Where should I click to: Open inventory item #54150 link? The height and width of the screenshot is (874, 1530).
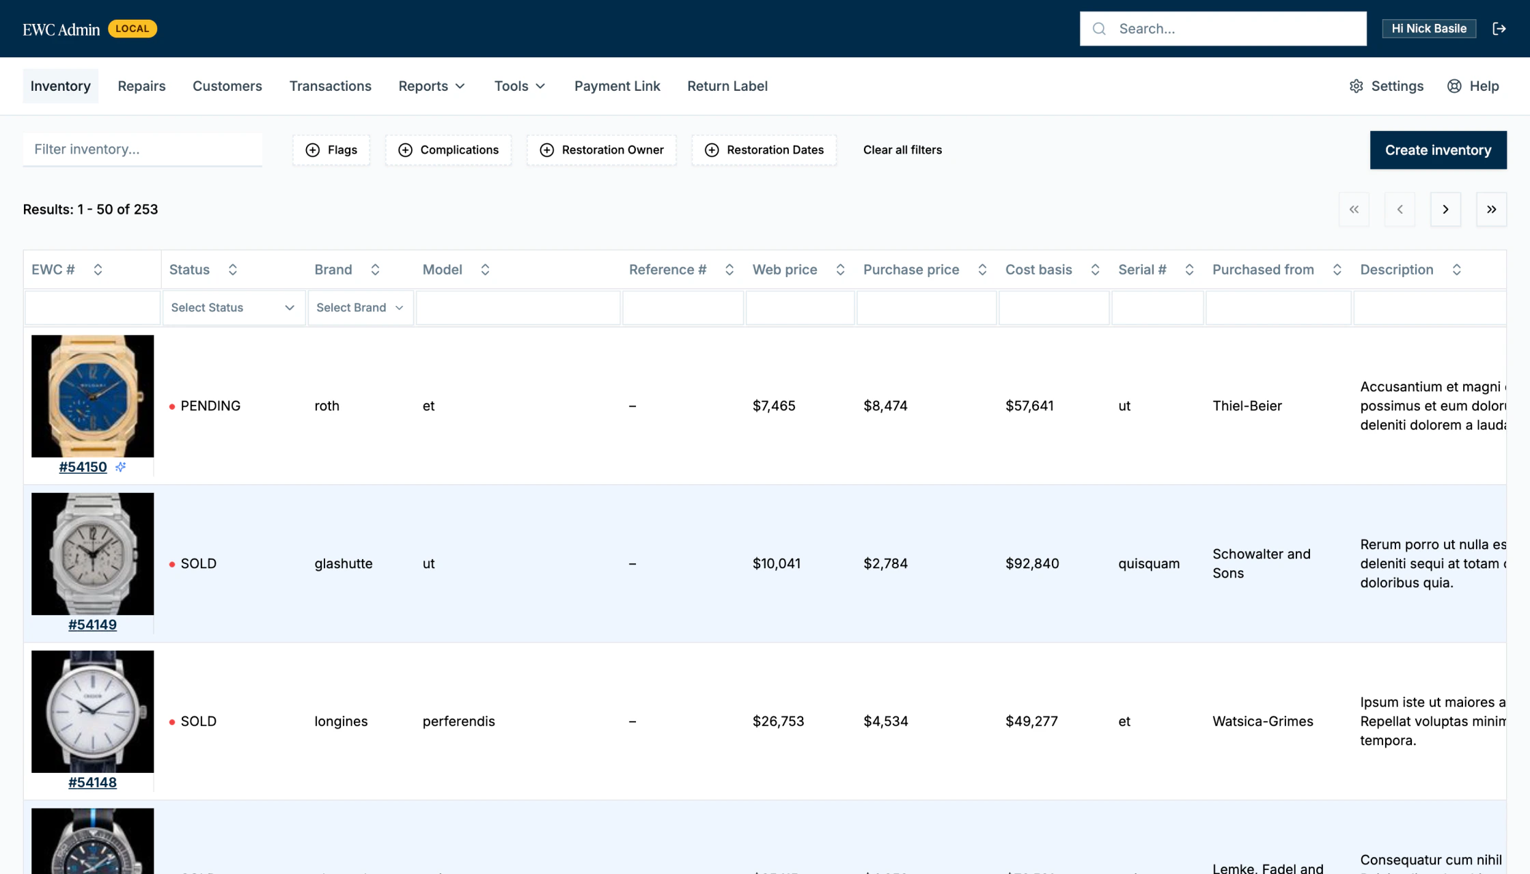click(83, 467)
